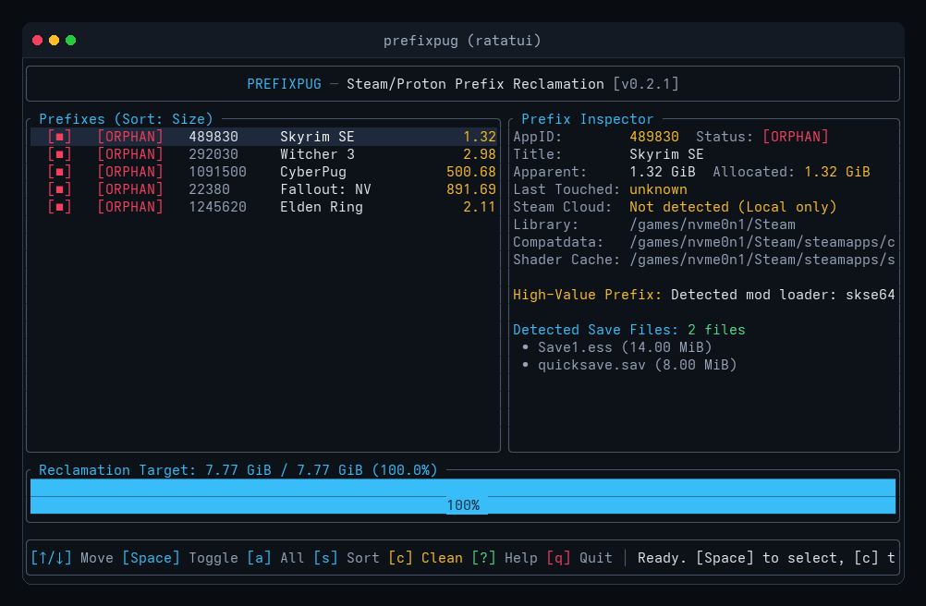Toggle the Fallout: NV selection checkbox
This screenshot has height=606, width=926.
click(x=59, y=189)
